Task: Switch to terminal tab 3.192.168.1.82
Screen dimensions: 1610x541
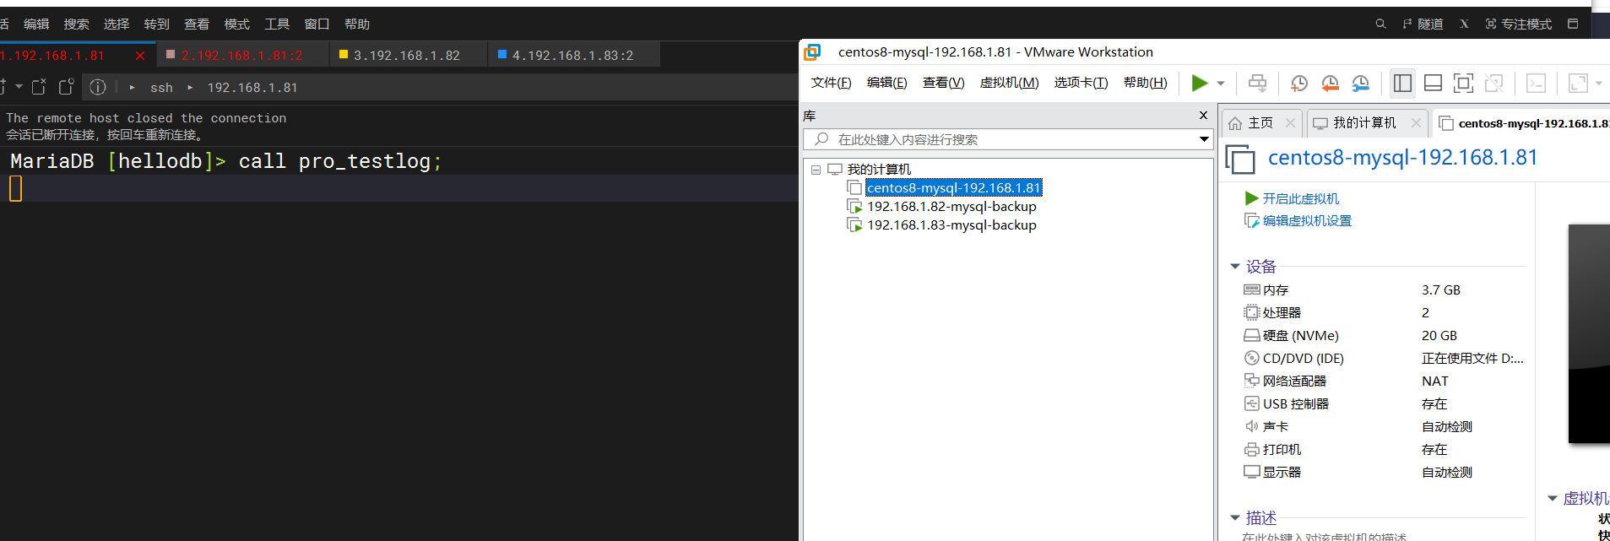Action: [x=408, y=56]
